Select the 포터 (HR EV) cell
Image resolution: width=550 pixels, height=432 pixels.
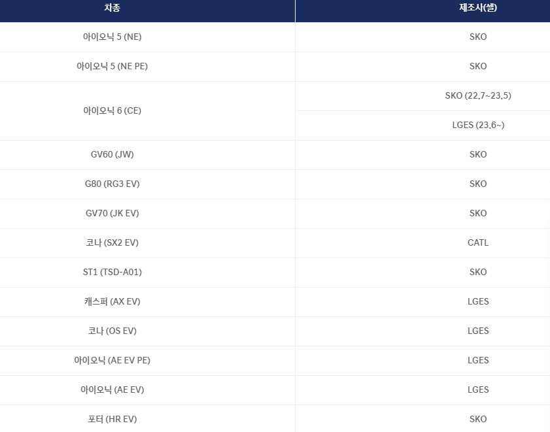tap(112, 419)
